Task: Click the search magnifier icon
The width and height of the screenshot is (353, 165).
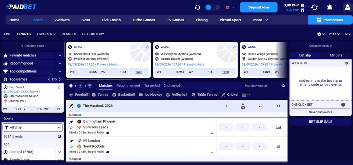Action: [284, 86]
